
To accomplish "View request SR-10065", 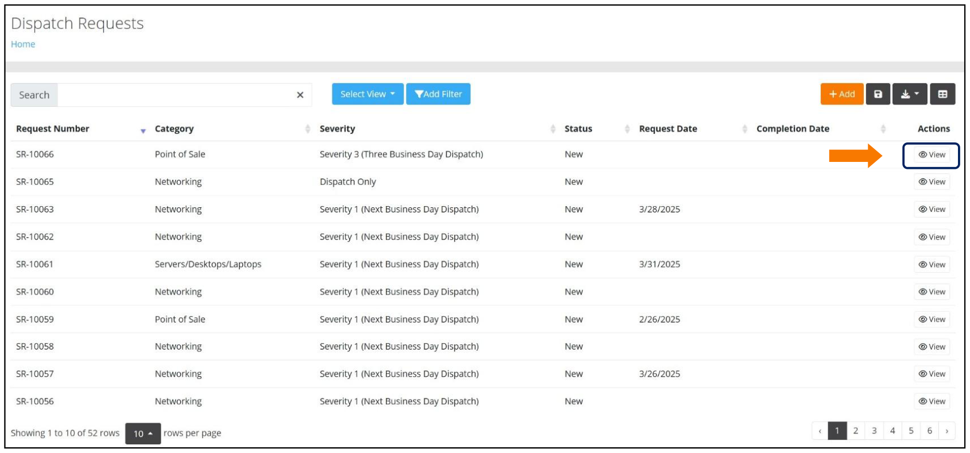I will click(932, 182).
